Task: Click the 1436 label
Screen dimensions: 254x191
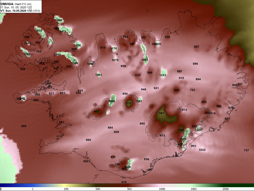Action: pyautogui.click(x=77, y=45)
